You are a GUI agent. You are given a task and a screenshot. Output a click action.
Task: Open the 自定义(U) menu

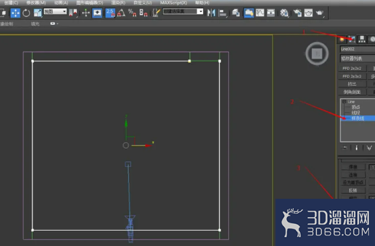point(143,3)
